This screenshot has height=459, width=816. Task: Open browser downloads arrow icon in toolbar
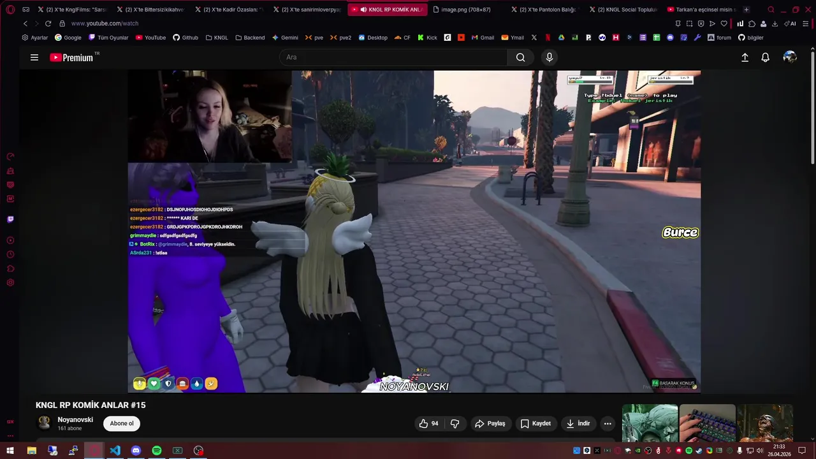click(x=775, y=24)
